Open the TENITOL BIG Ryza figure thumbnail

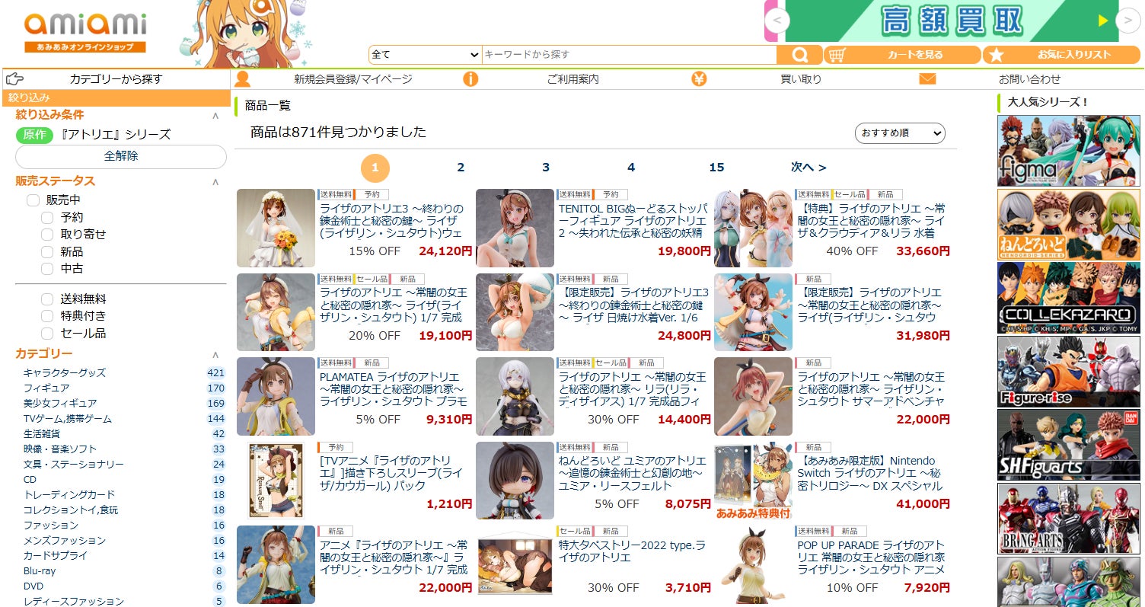click(x=515, y=228)
